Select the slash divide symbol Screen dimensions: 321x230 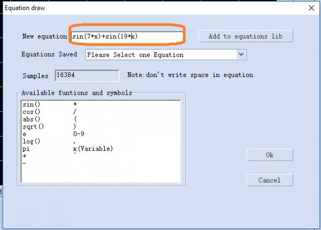75,112
